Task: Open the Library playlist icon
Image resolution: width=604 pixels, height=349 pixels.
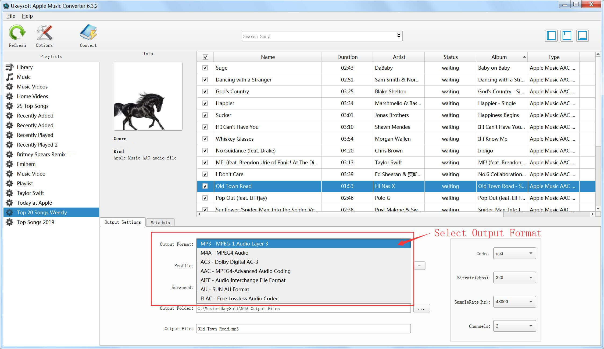Action: click(9, 67)
